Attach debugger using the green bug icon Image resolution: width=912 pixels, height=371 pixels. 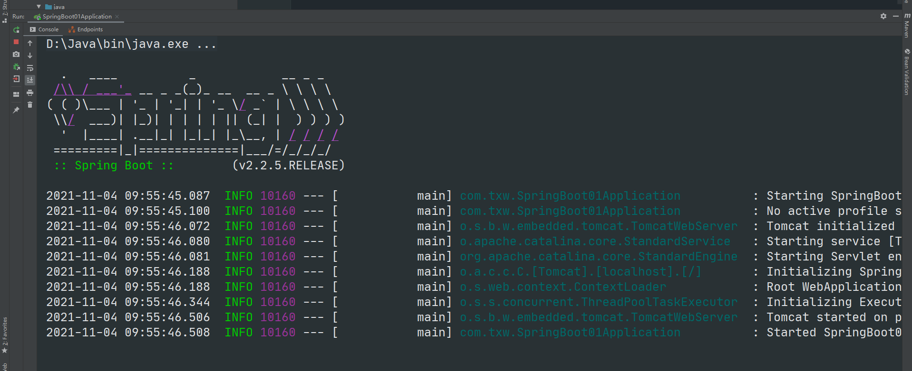[x=16, y=67]
